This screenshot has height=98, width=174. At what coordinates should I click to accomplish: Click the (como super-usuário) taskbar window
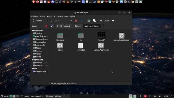tap(32, 96)
